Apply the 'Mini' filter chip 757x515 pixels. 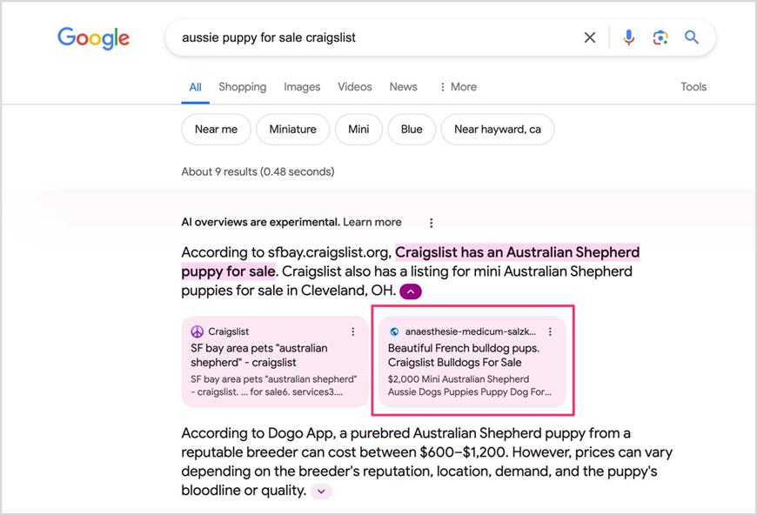358,130
